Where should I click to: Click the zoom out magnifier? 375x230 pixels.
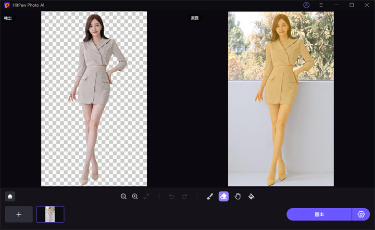click(124, 196)
